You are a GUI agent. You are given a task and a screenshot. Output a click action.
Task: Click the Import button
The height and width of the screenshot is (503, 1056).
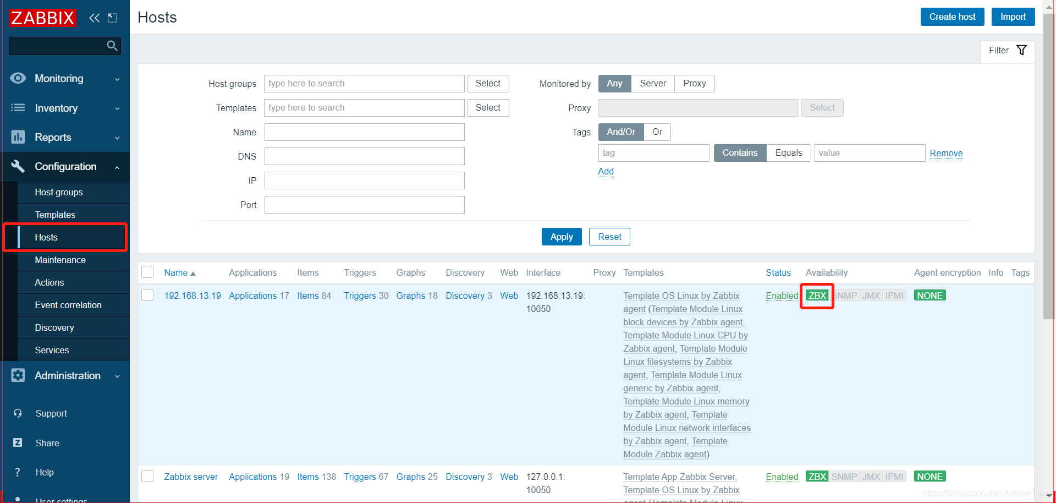pyautogui.click(x=1013, y=17)
